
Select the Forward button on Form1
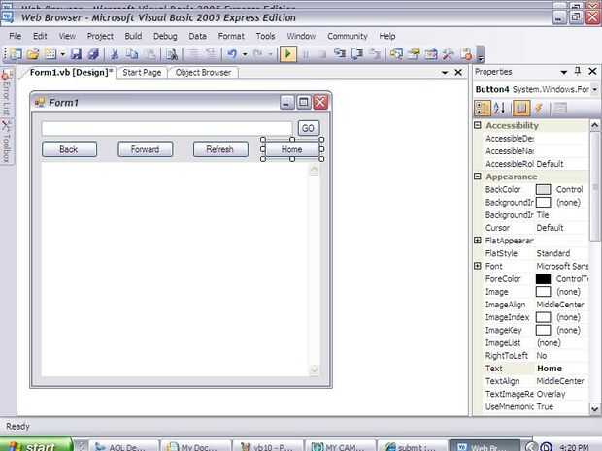pyautogui.click(x=145, y=149)
